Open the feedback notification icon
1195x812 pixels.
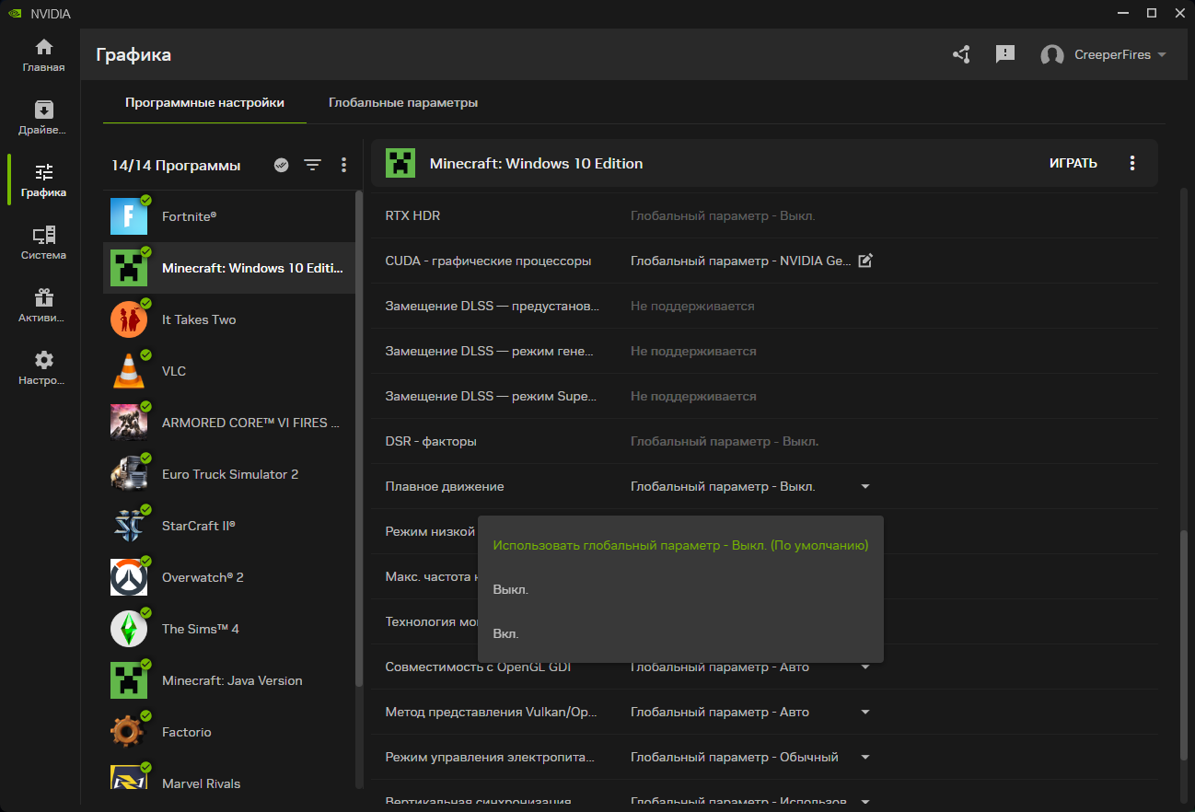(x=1005, y=54)
